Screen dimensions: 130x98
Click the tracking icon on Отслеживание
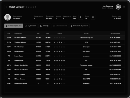coord(54,26)
